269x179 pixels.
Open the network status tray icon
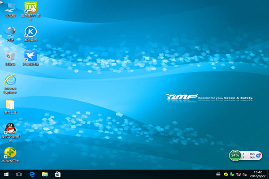point(239,175)
